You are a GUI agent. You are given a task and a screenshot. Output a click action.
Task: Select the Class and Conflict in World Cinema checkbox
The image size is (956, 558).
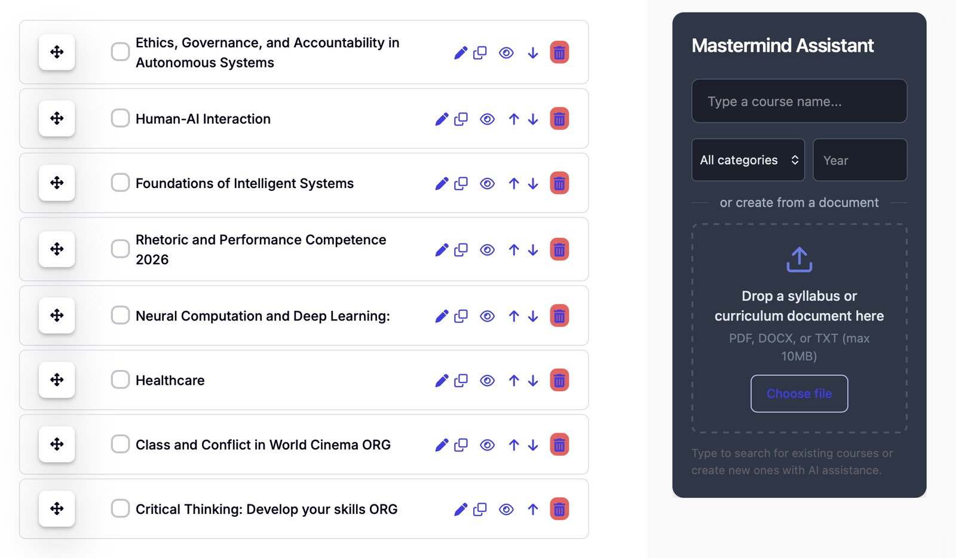tap(120, 444)
